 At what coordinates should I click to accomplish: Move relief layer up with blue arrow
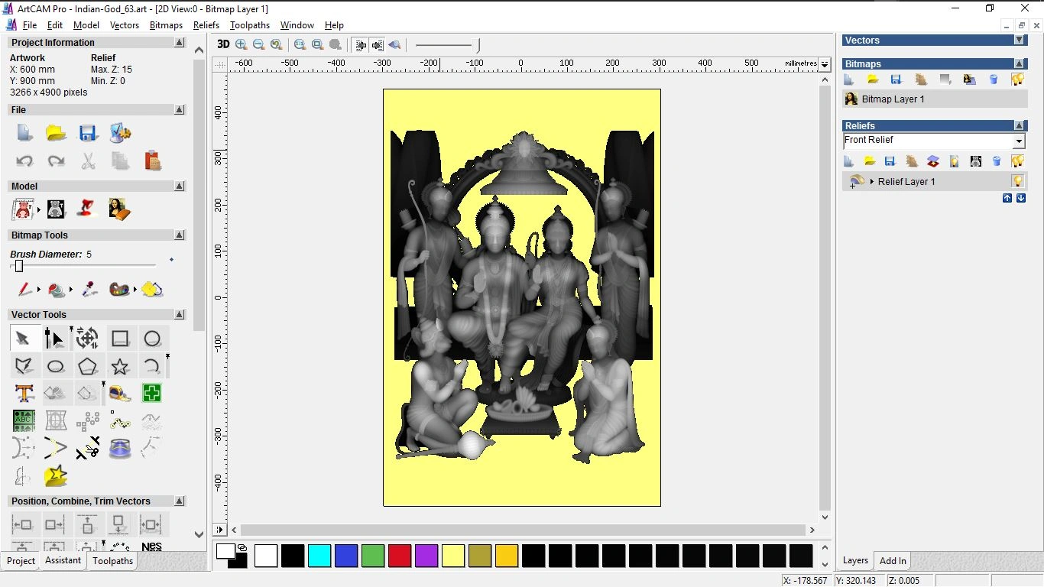click(1007, 198)
